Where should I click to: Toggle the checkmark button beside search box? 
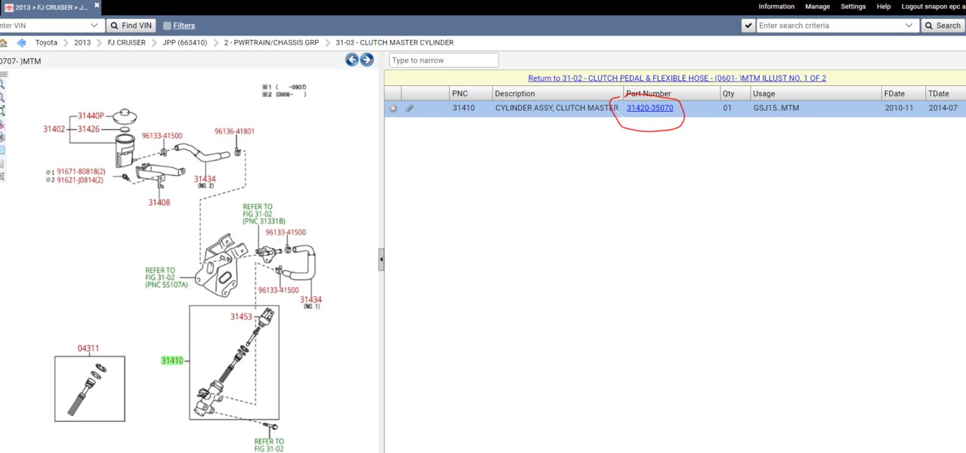tap(748, 26)
